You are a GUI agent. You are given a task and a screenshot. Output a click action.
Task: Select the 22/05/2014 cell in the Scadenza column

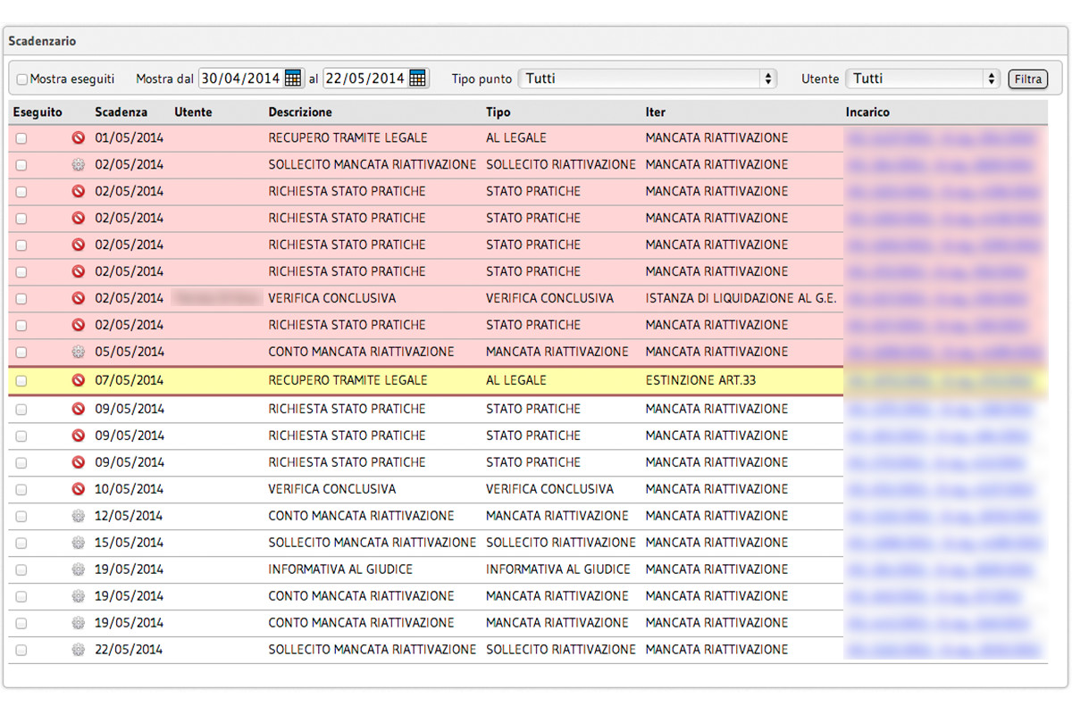130,650
